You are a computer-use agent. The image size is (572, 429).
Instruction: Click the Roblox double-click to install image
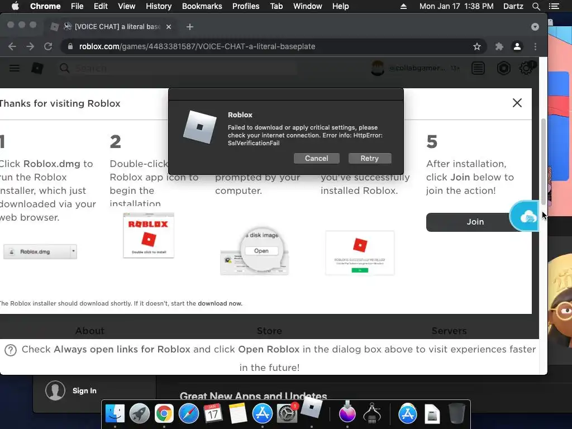[x=149, y=235]
